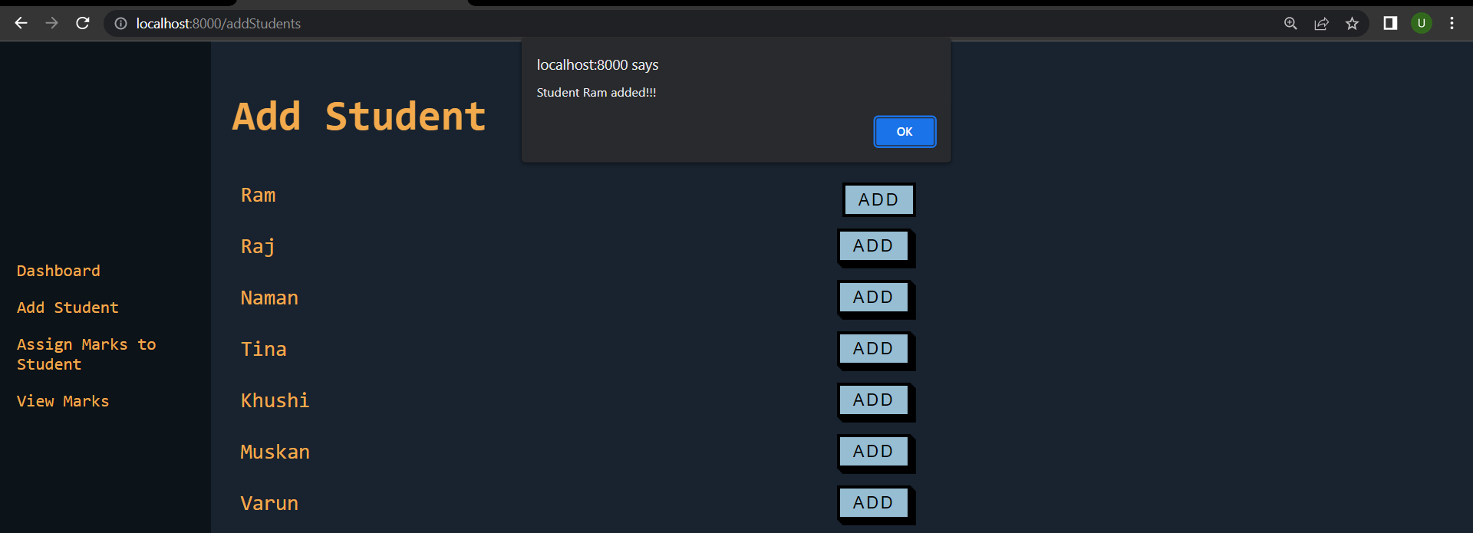Add student Ram
Image resolution: width=1473 pixels, height=533 pixels.
(x=878, y=199)
